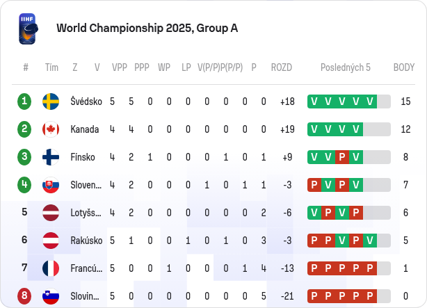The width and height of the screenshot is (427, 308).
Task: Sort by the BODY column header
Action: (404, 67)
